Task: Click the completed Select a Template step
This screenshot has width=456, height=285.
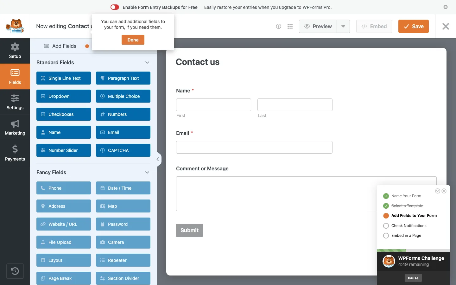Action: [x=407, y=206]
